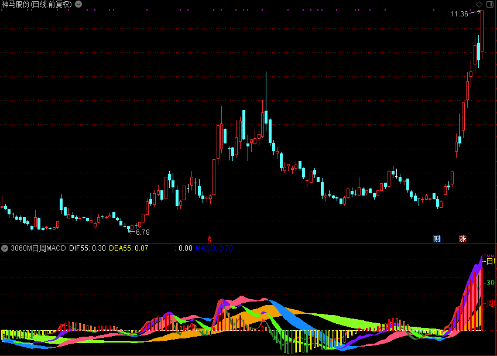
Task: Click the 3060M日周MACD indicator name
Action: coord(39,248)
